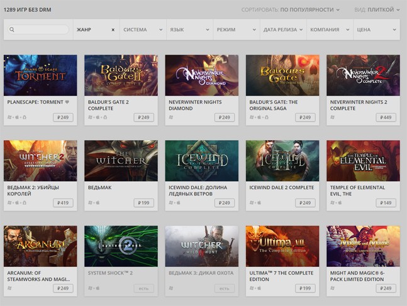Click Windows icon under Arcanum card
The height and width of the screenshot is (306, 407).
point(9,288)
